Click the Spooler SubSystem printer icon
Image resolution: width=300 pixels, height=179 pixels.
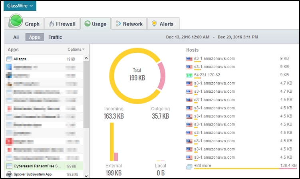(x=9, y=174)
